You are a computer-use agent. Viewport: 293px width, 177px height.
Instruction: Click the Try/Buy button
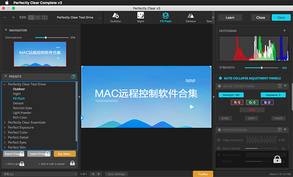[203, 174]
